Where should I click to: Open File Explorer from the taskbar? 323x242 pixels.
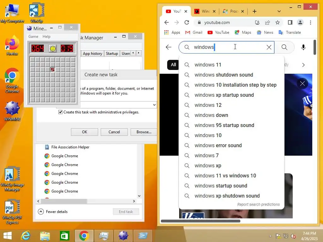[45, 236]
